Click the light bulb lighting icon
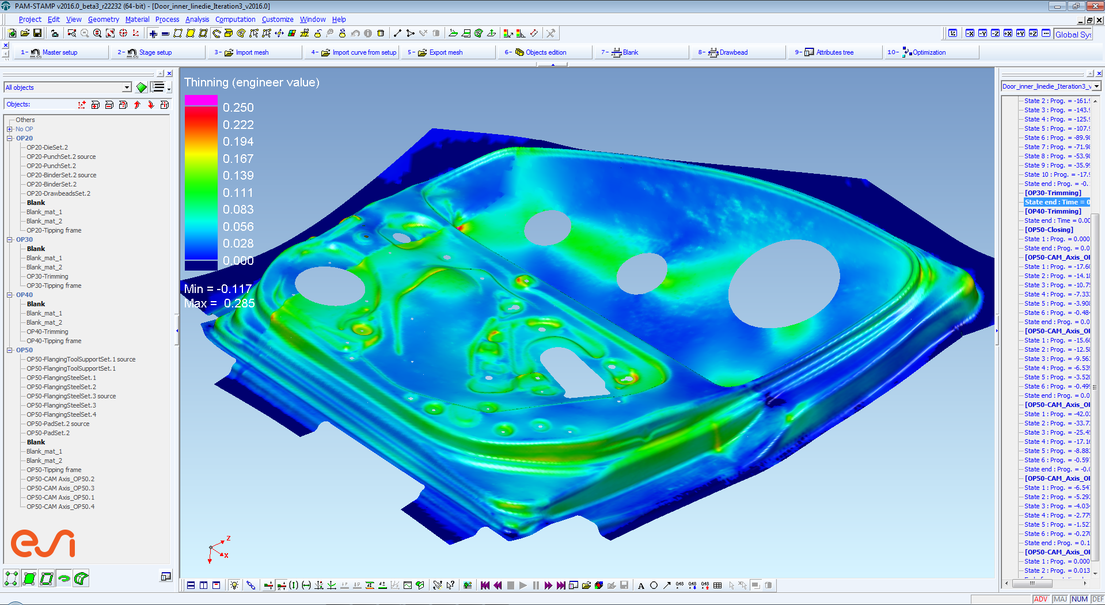The height and width of the screenshot is (605, 1105). point(234,585)
